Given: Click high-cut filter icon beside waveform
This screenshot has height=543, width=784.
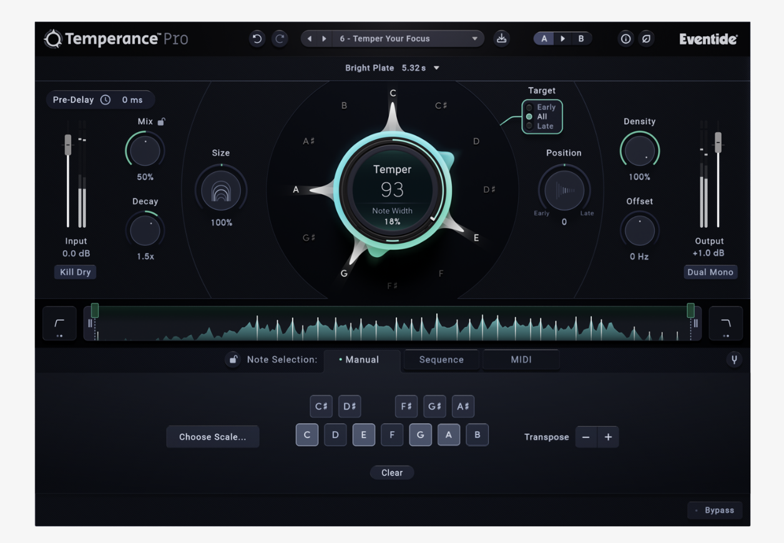Looking at the screenshot, I should point(725,323).
